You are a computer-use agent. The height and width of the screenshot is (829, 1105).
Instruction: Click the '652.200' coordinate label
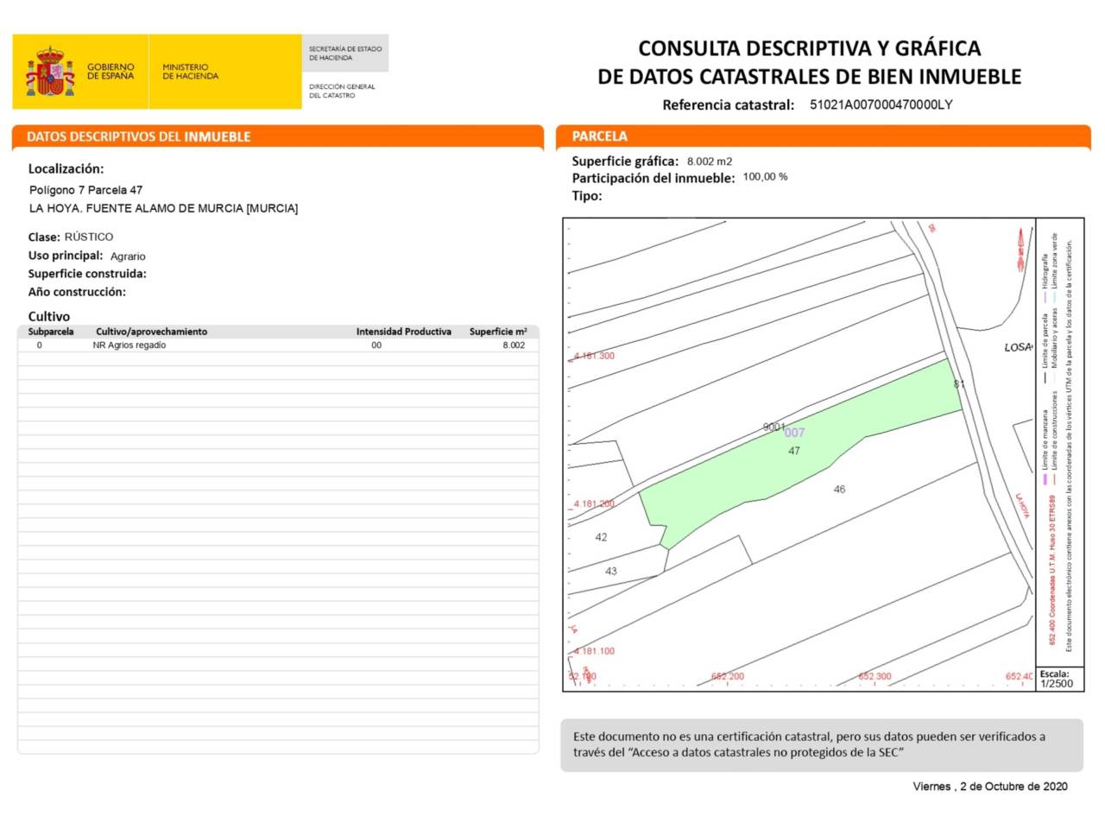coord(728,677)
